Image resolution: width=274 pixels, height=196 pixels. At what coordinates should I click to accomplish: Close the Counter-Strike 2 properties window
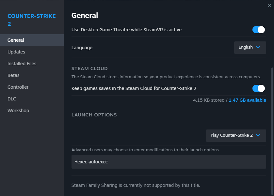point(269,6)
